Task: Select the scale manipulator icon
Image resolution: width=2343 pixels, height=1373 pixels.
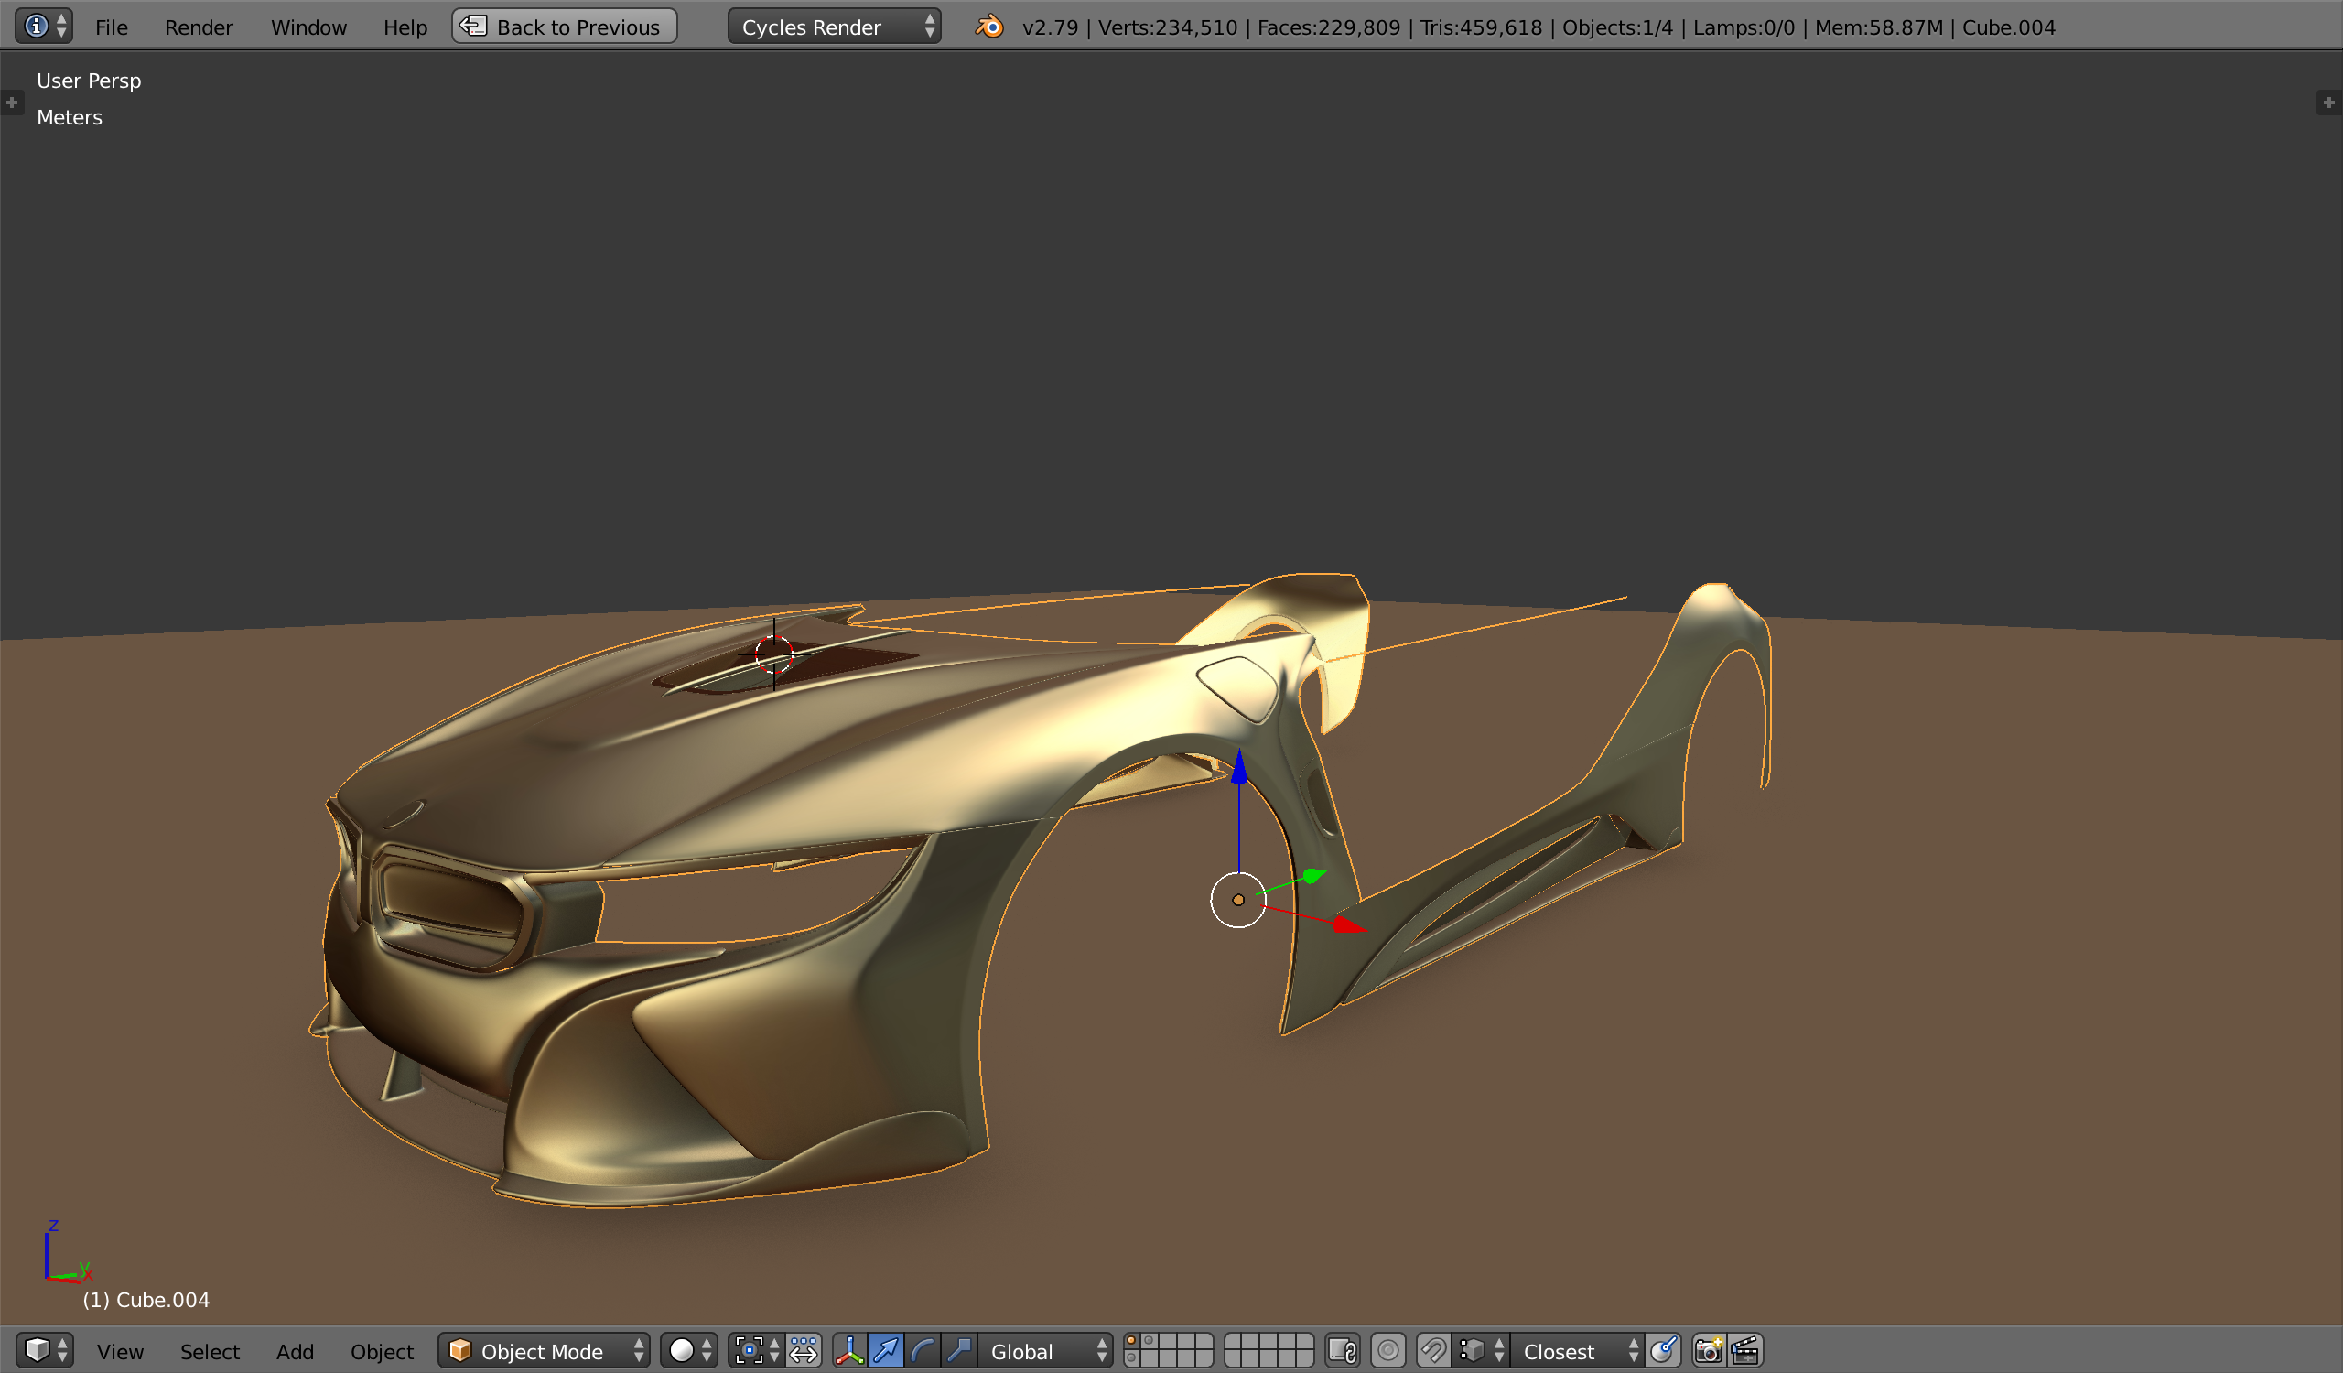Action: coord(958,1351)
